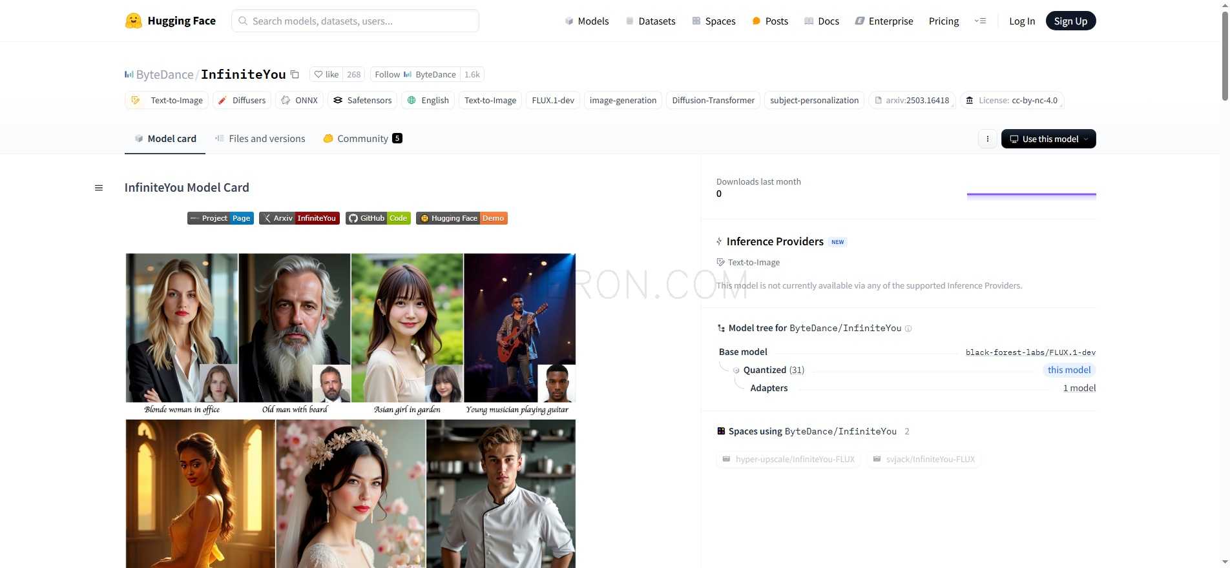Click the Pricing link
This screenshot has width=1230, height=568.
[x=944, y=21]
